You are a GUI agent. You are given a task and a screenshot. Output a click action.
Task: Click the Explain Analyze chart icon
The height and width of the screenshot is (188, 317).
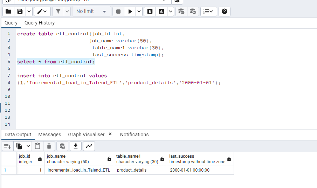click(161, 12)
